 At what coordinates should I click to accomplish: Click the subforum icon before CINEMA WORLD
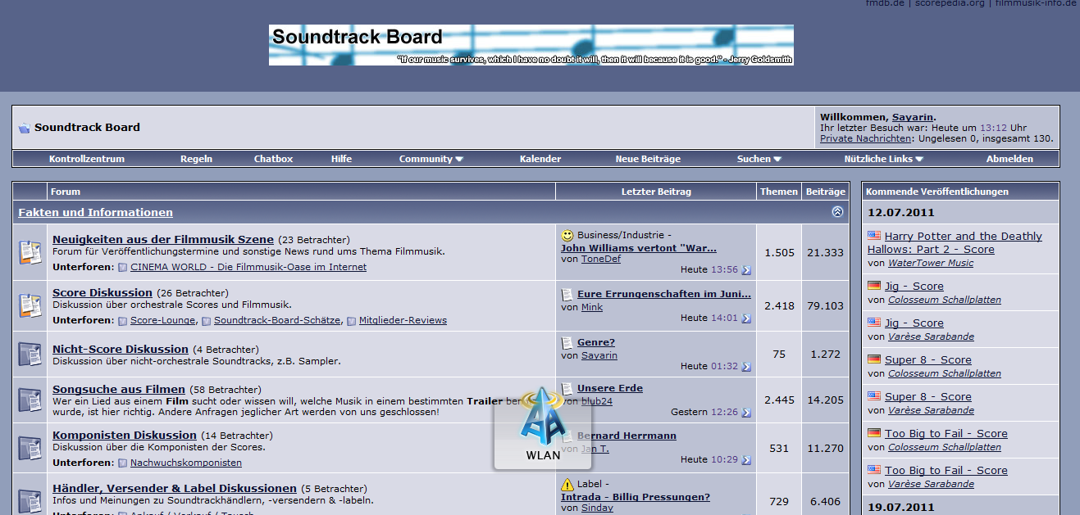click(x=123, y=267)
